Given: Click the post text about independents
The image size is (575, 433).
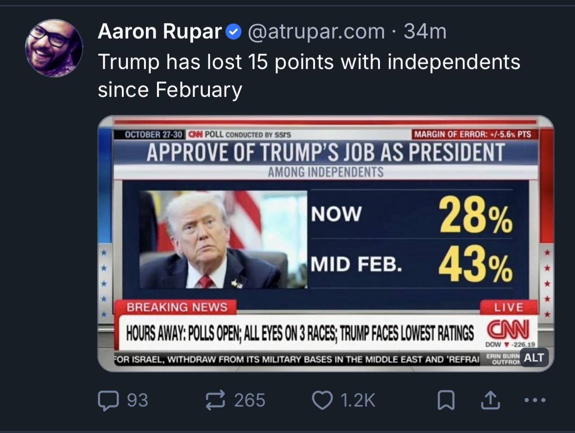Looking at the screenshot, I should coord(309,75).
